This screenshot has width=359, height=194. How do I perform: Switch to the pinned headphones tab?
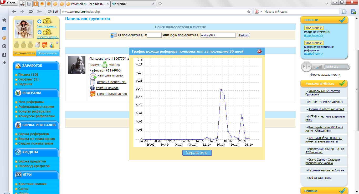coord(22,4)
